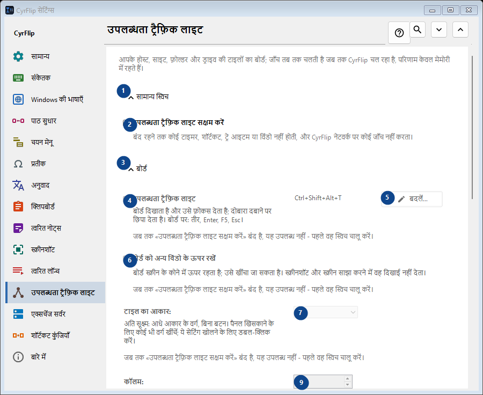Open the त्वरित नोट्स note icon

[x=18, y=228]
